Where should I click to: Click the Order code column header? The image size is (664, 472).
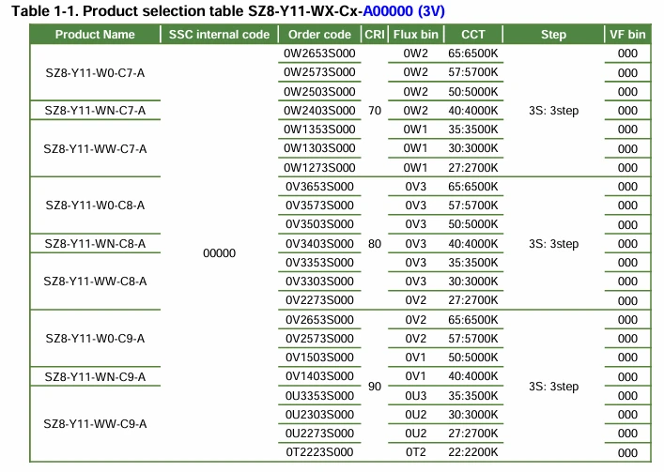[319, 35]
